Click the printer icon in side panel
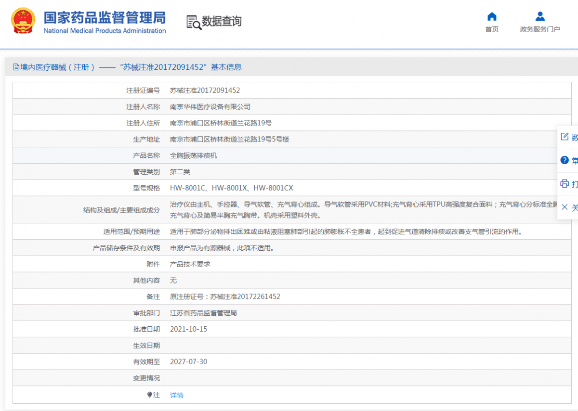 [x=565, y=184]
